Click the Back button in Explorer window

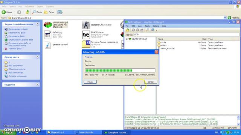click(x=7, y=12)
